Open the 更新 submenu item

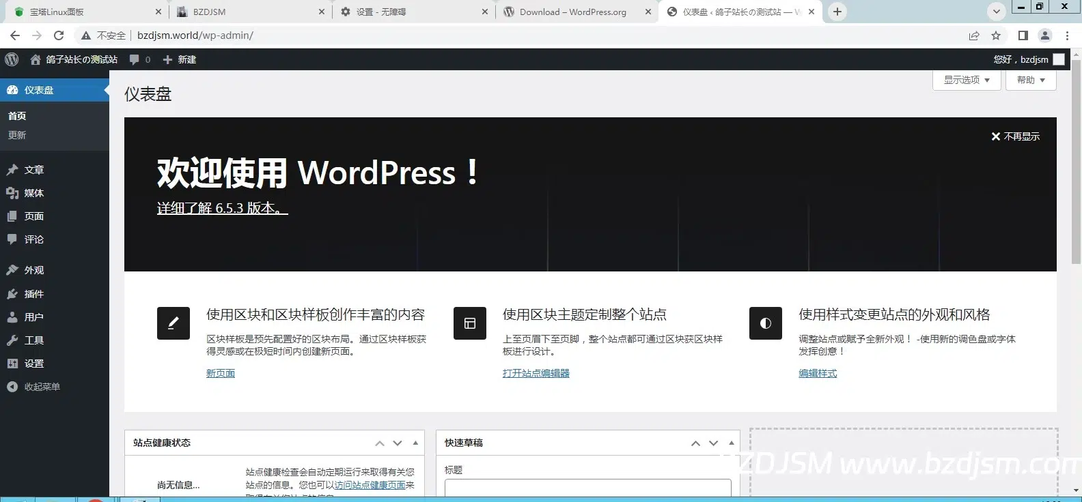point(17,135)
